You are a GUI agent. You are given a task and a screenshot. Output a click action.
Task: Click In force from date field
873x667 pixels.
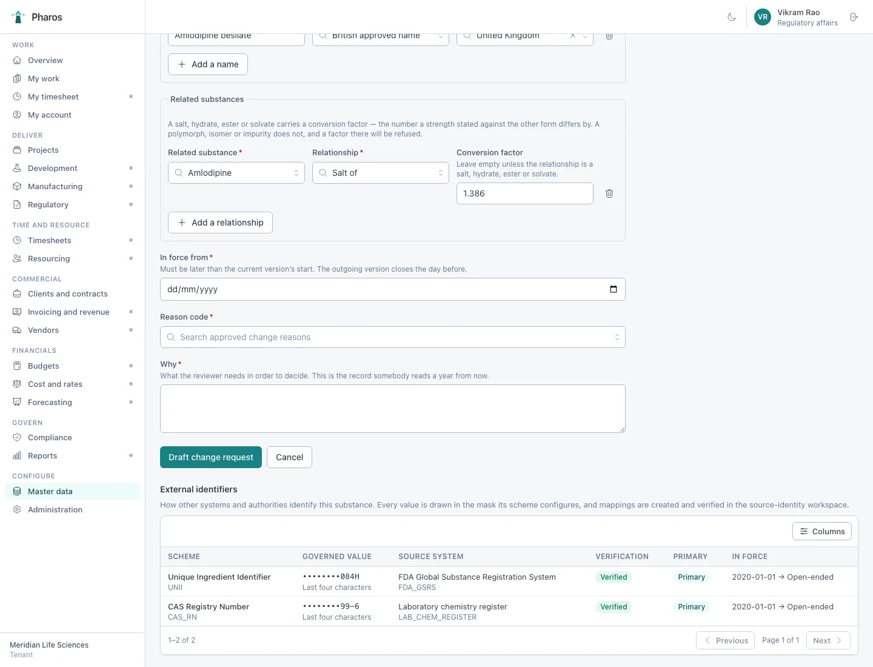pos(393,289)
